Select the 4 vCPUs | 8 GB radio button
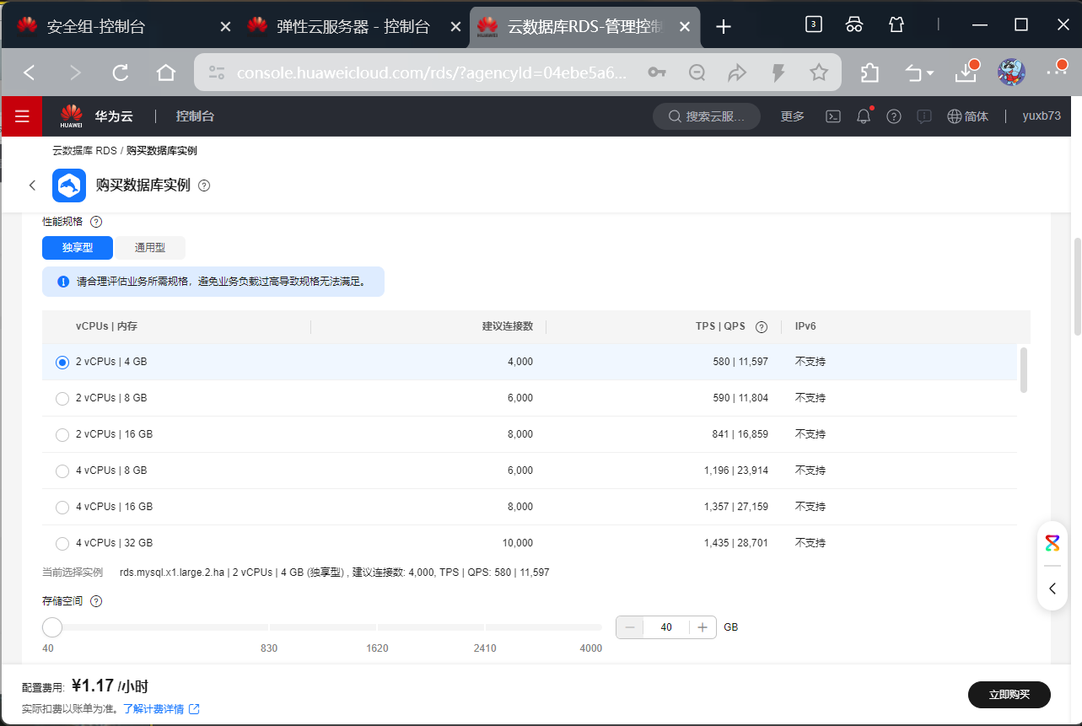Screen dimensions: 1082x726 pyautogui.click(x=62, y=471)
